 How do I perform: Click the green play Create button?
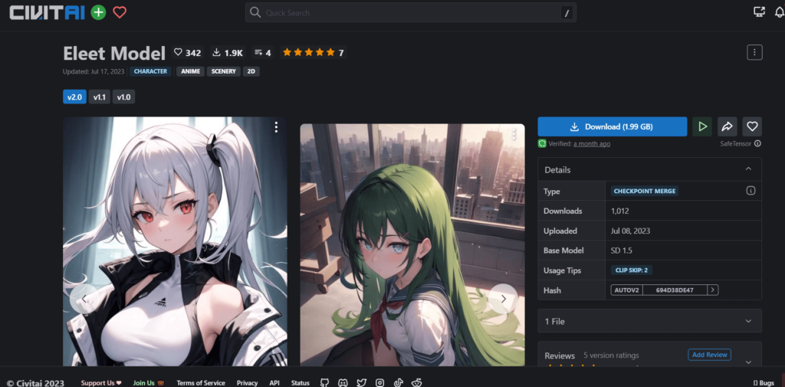[x=701, y=126]
